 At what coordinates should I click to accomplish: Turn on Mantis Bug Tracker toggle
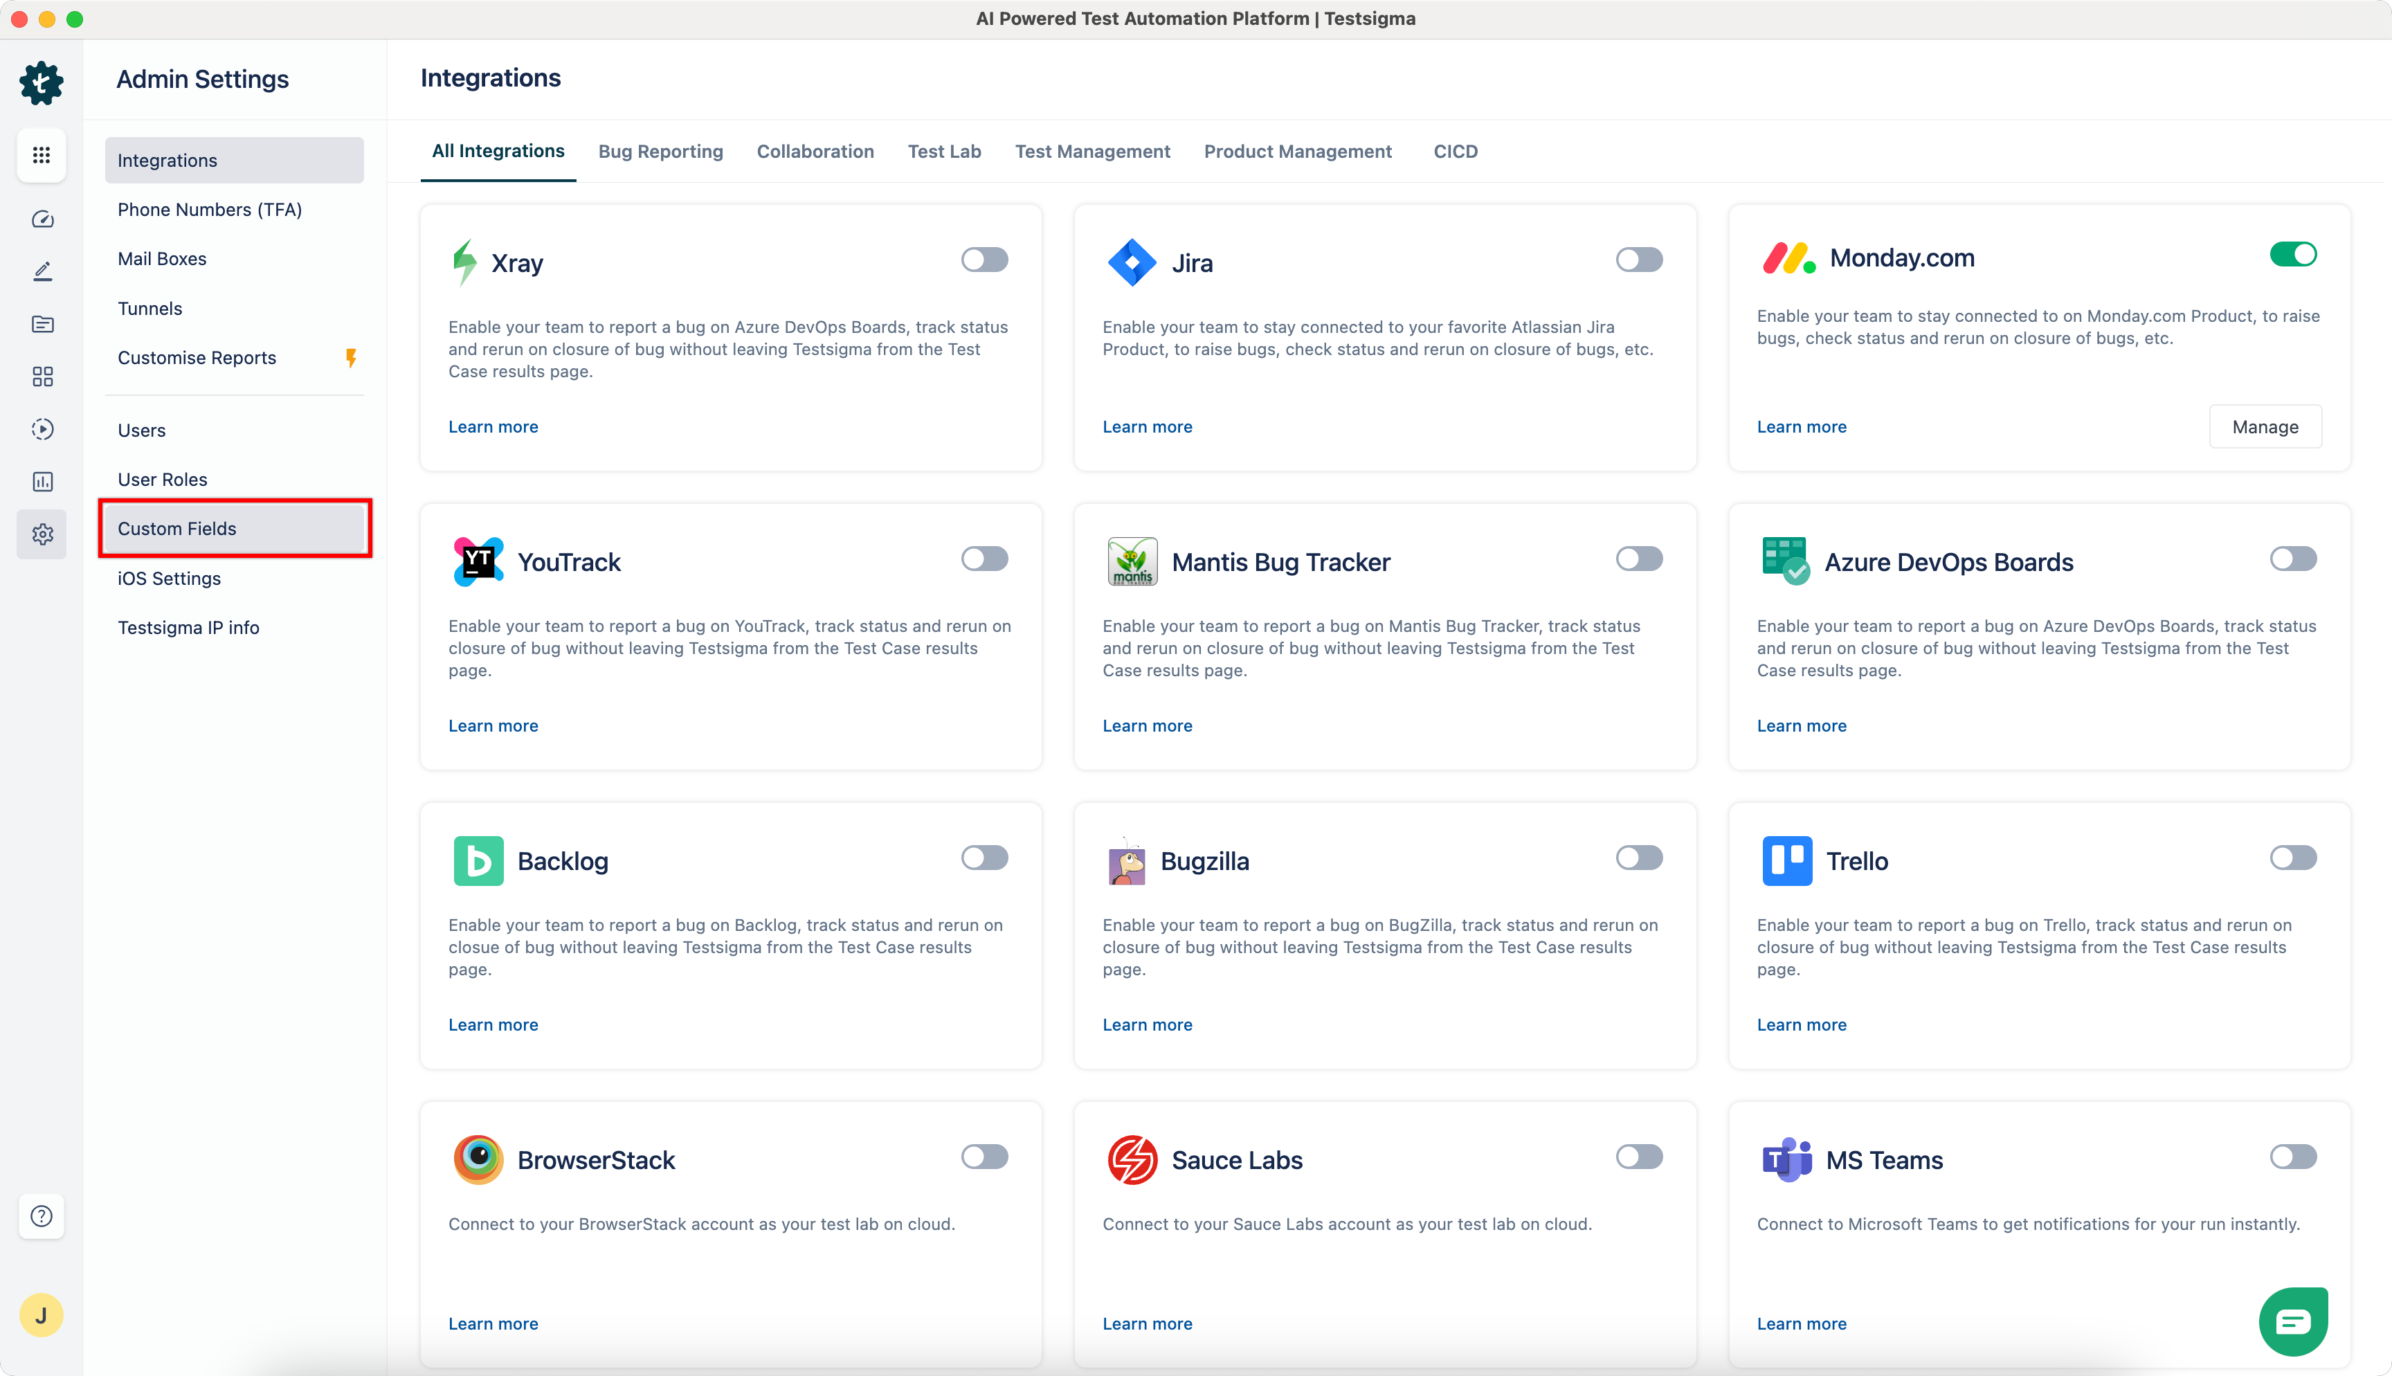coord(1639,559)
